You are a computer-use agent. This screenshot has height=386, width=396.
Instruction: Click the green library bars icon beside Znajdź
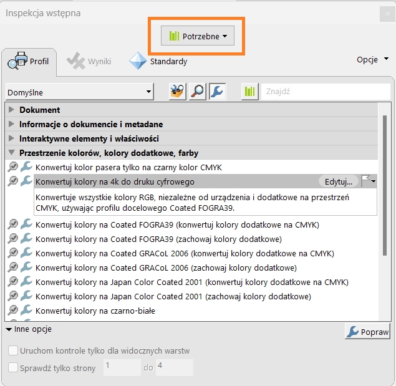click(x=250, y=92)
